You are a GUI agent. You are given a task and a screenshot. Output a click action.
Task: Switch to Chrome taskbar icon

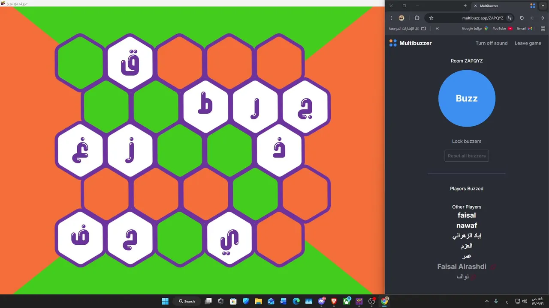pos(384,301)
